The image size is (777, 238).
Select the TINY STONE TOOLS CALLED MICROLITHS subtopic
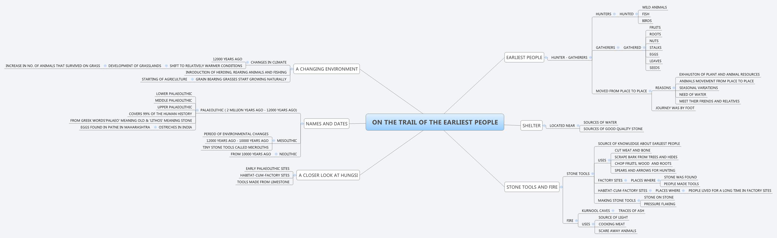pyautogui.click(x=236, y=148)
